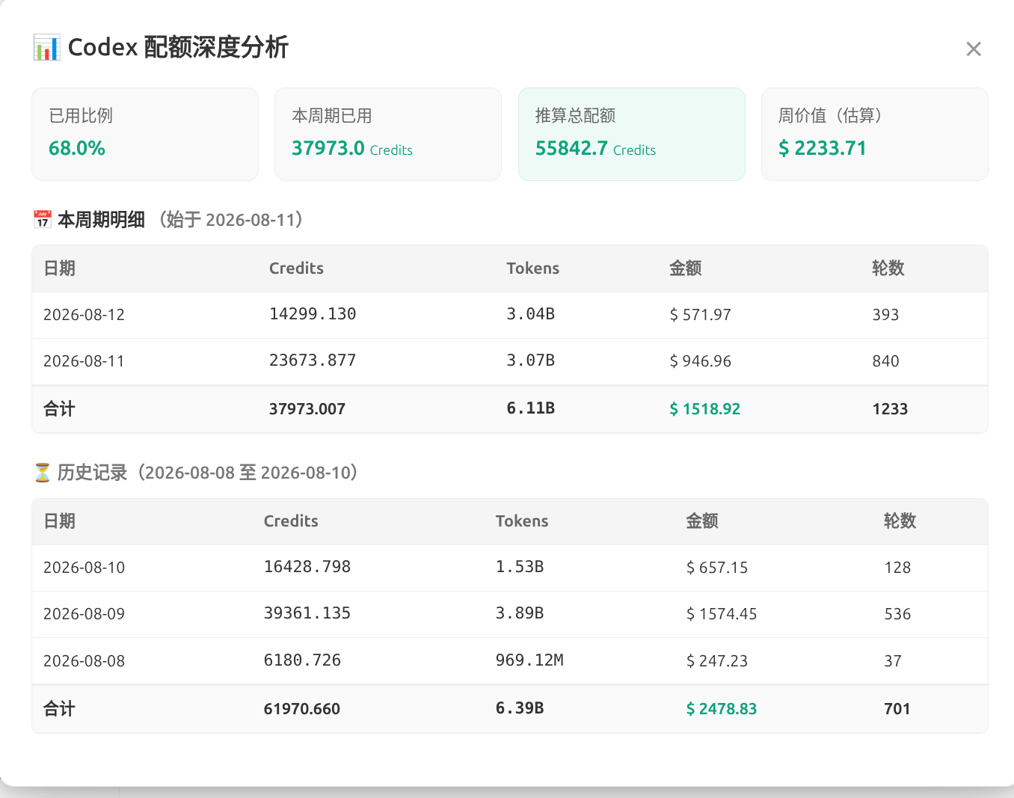Viewport: 1014px width, 798px height.
Task: Click the 55842.7 Credits value
Action: (x=595, y=148)
